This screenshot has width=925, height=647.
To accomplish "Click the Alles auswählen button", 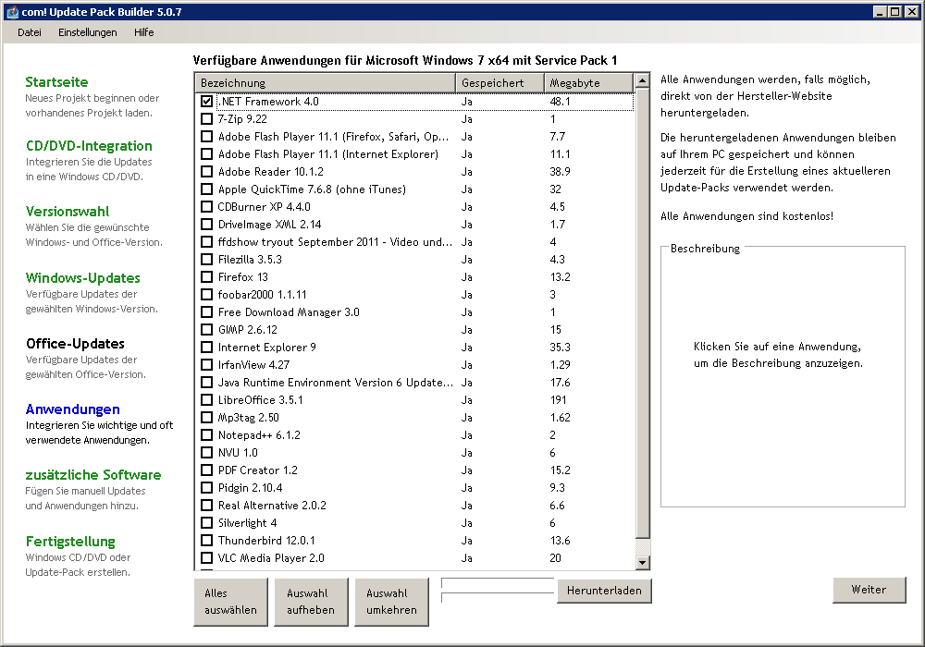I will point(230,602).
